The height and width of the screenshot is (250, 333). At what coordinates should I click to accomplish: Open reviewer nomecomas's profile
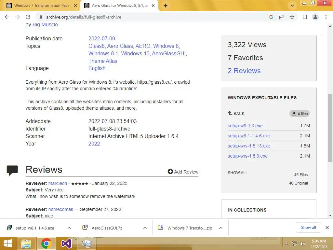click(60, 209)
